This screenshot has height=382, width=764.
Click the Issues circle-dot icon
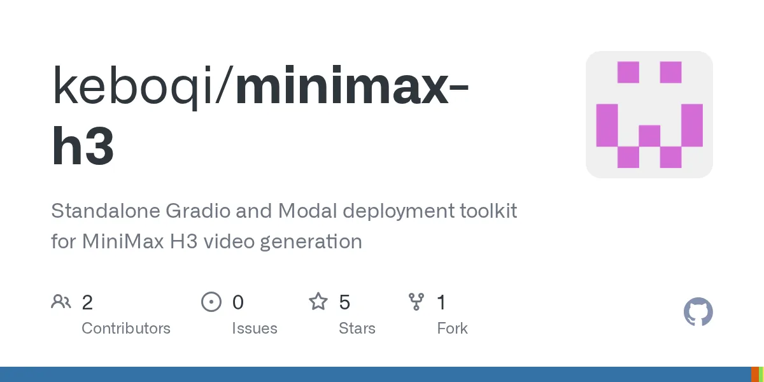coord(211,302)
